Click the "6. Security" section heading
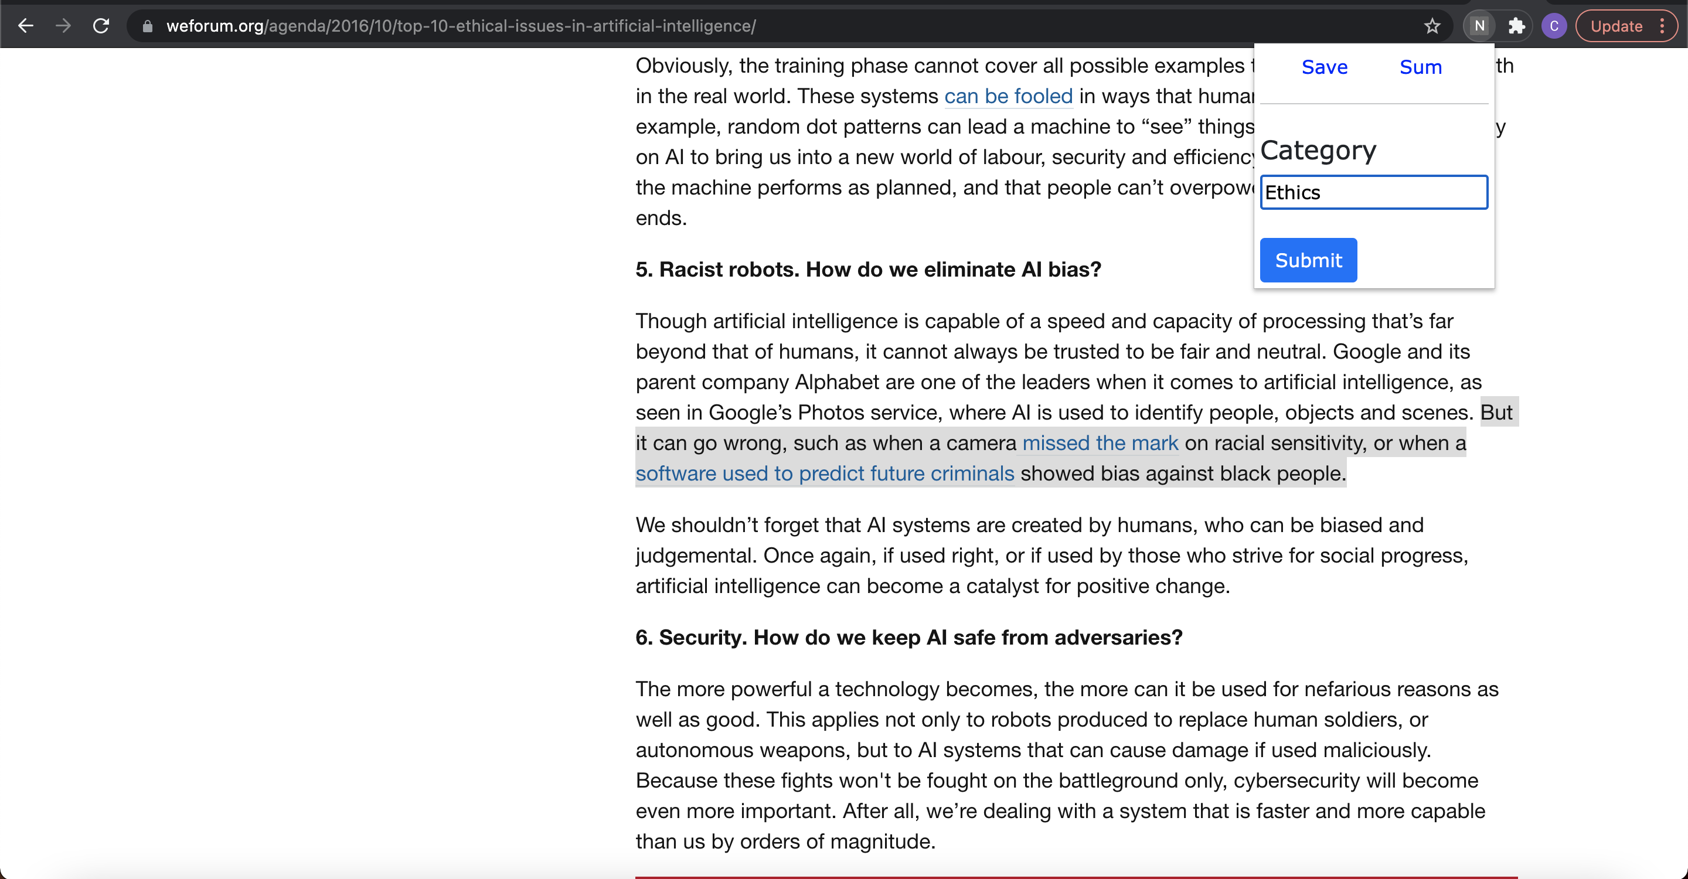Image resolution: width=1688 pixels, height=879 pixels. click(908, 638)
